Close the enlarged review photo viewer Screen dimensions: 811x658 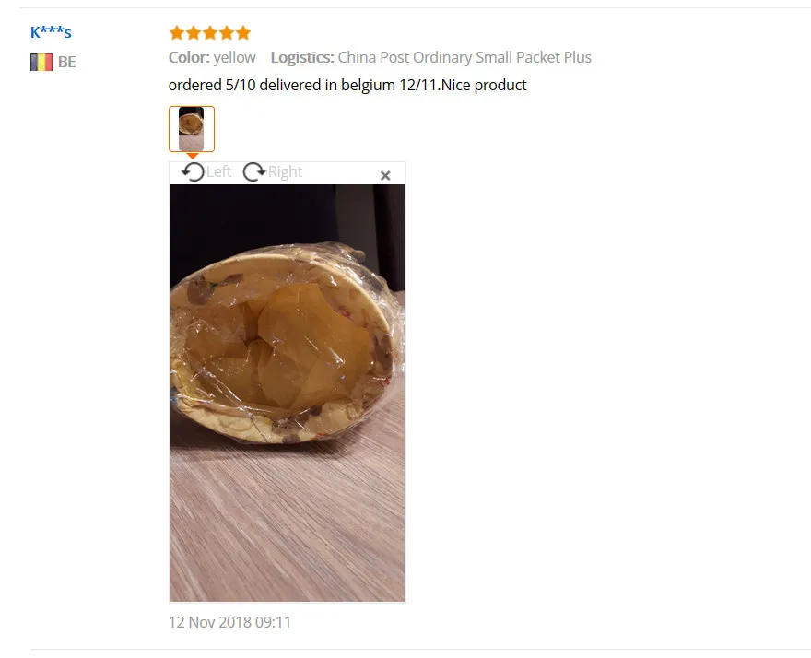pyautogui.click(x=385, y=176)
